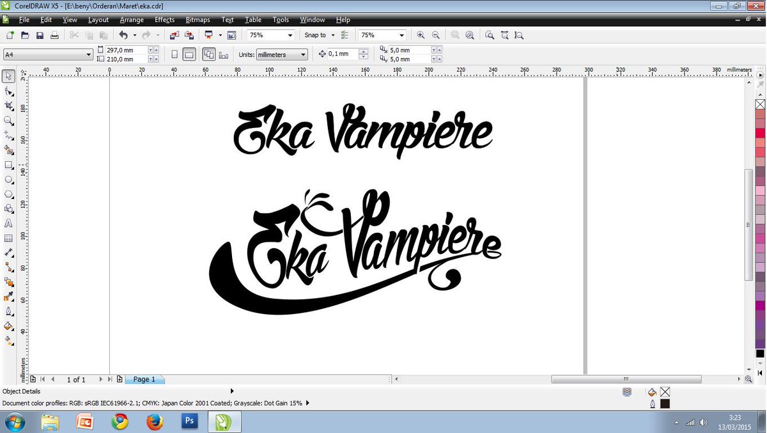767x433 pixels.
Task: Click Object Details in status bar
Action: pyautogui.click(x=21, y=391)
